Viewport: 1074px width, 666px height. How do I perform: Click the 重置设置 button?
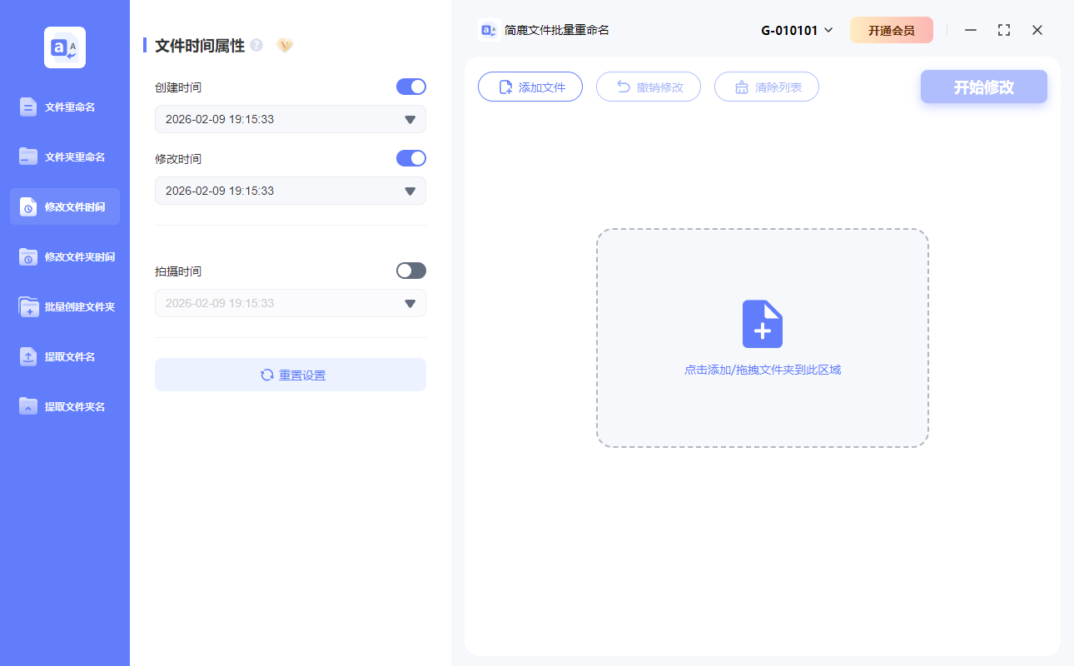pos(291,375)
